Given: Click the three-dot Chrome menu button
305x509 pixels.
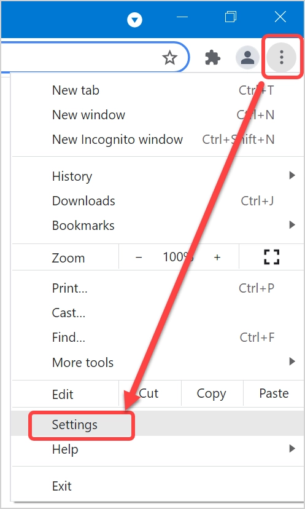Looking at the screenshot, I should 281,57.
